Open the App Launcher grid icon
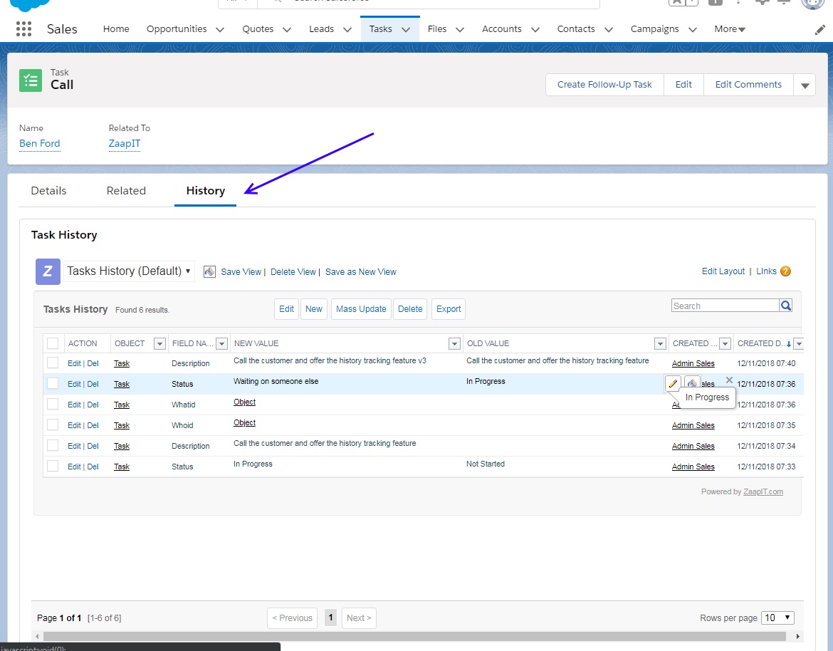Viewport: 833px width, 651px height. pyautogui.click(x=23, y=28)
